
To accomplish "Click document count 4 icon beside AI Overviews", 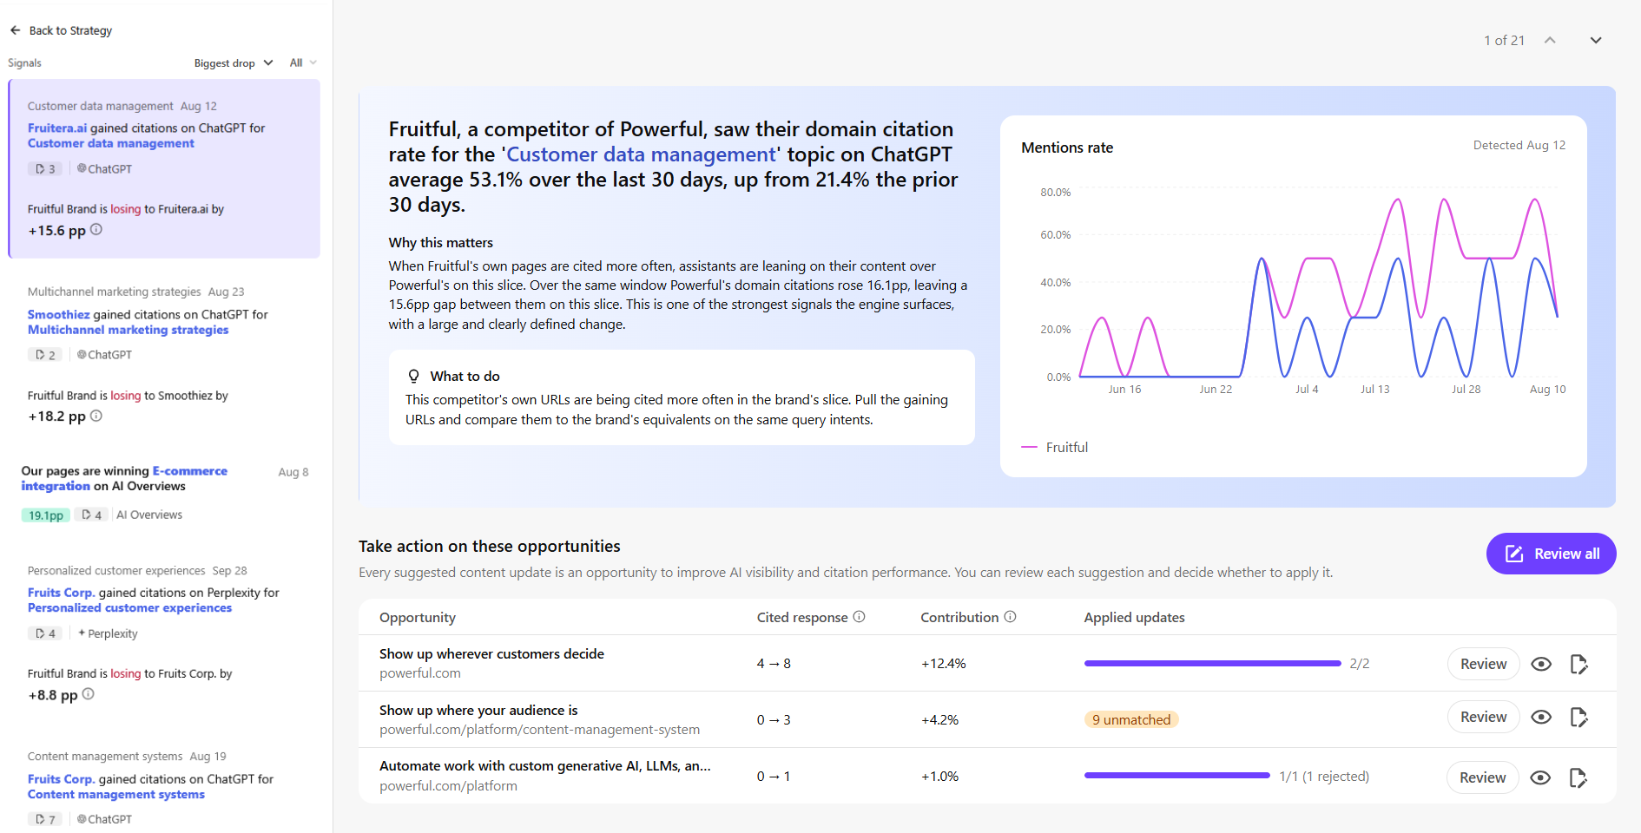I will 91,515.
